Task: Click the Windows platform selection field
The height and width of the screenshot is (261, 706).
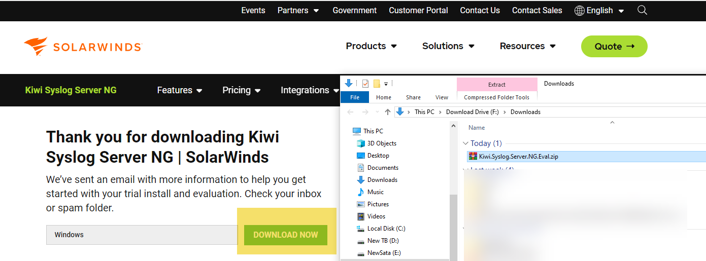Action: (x=142, y=235)
